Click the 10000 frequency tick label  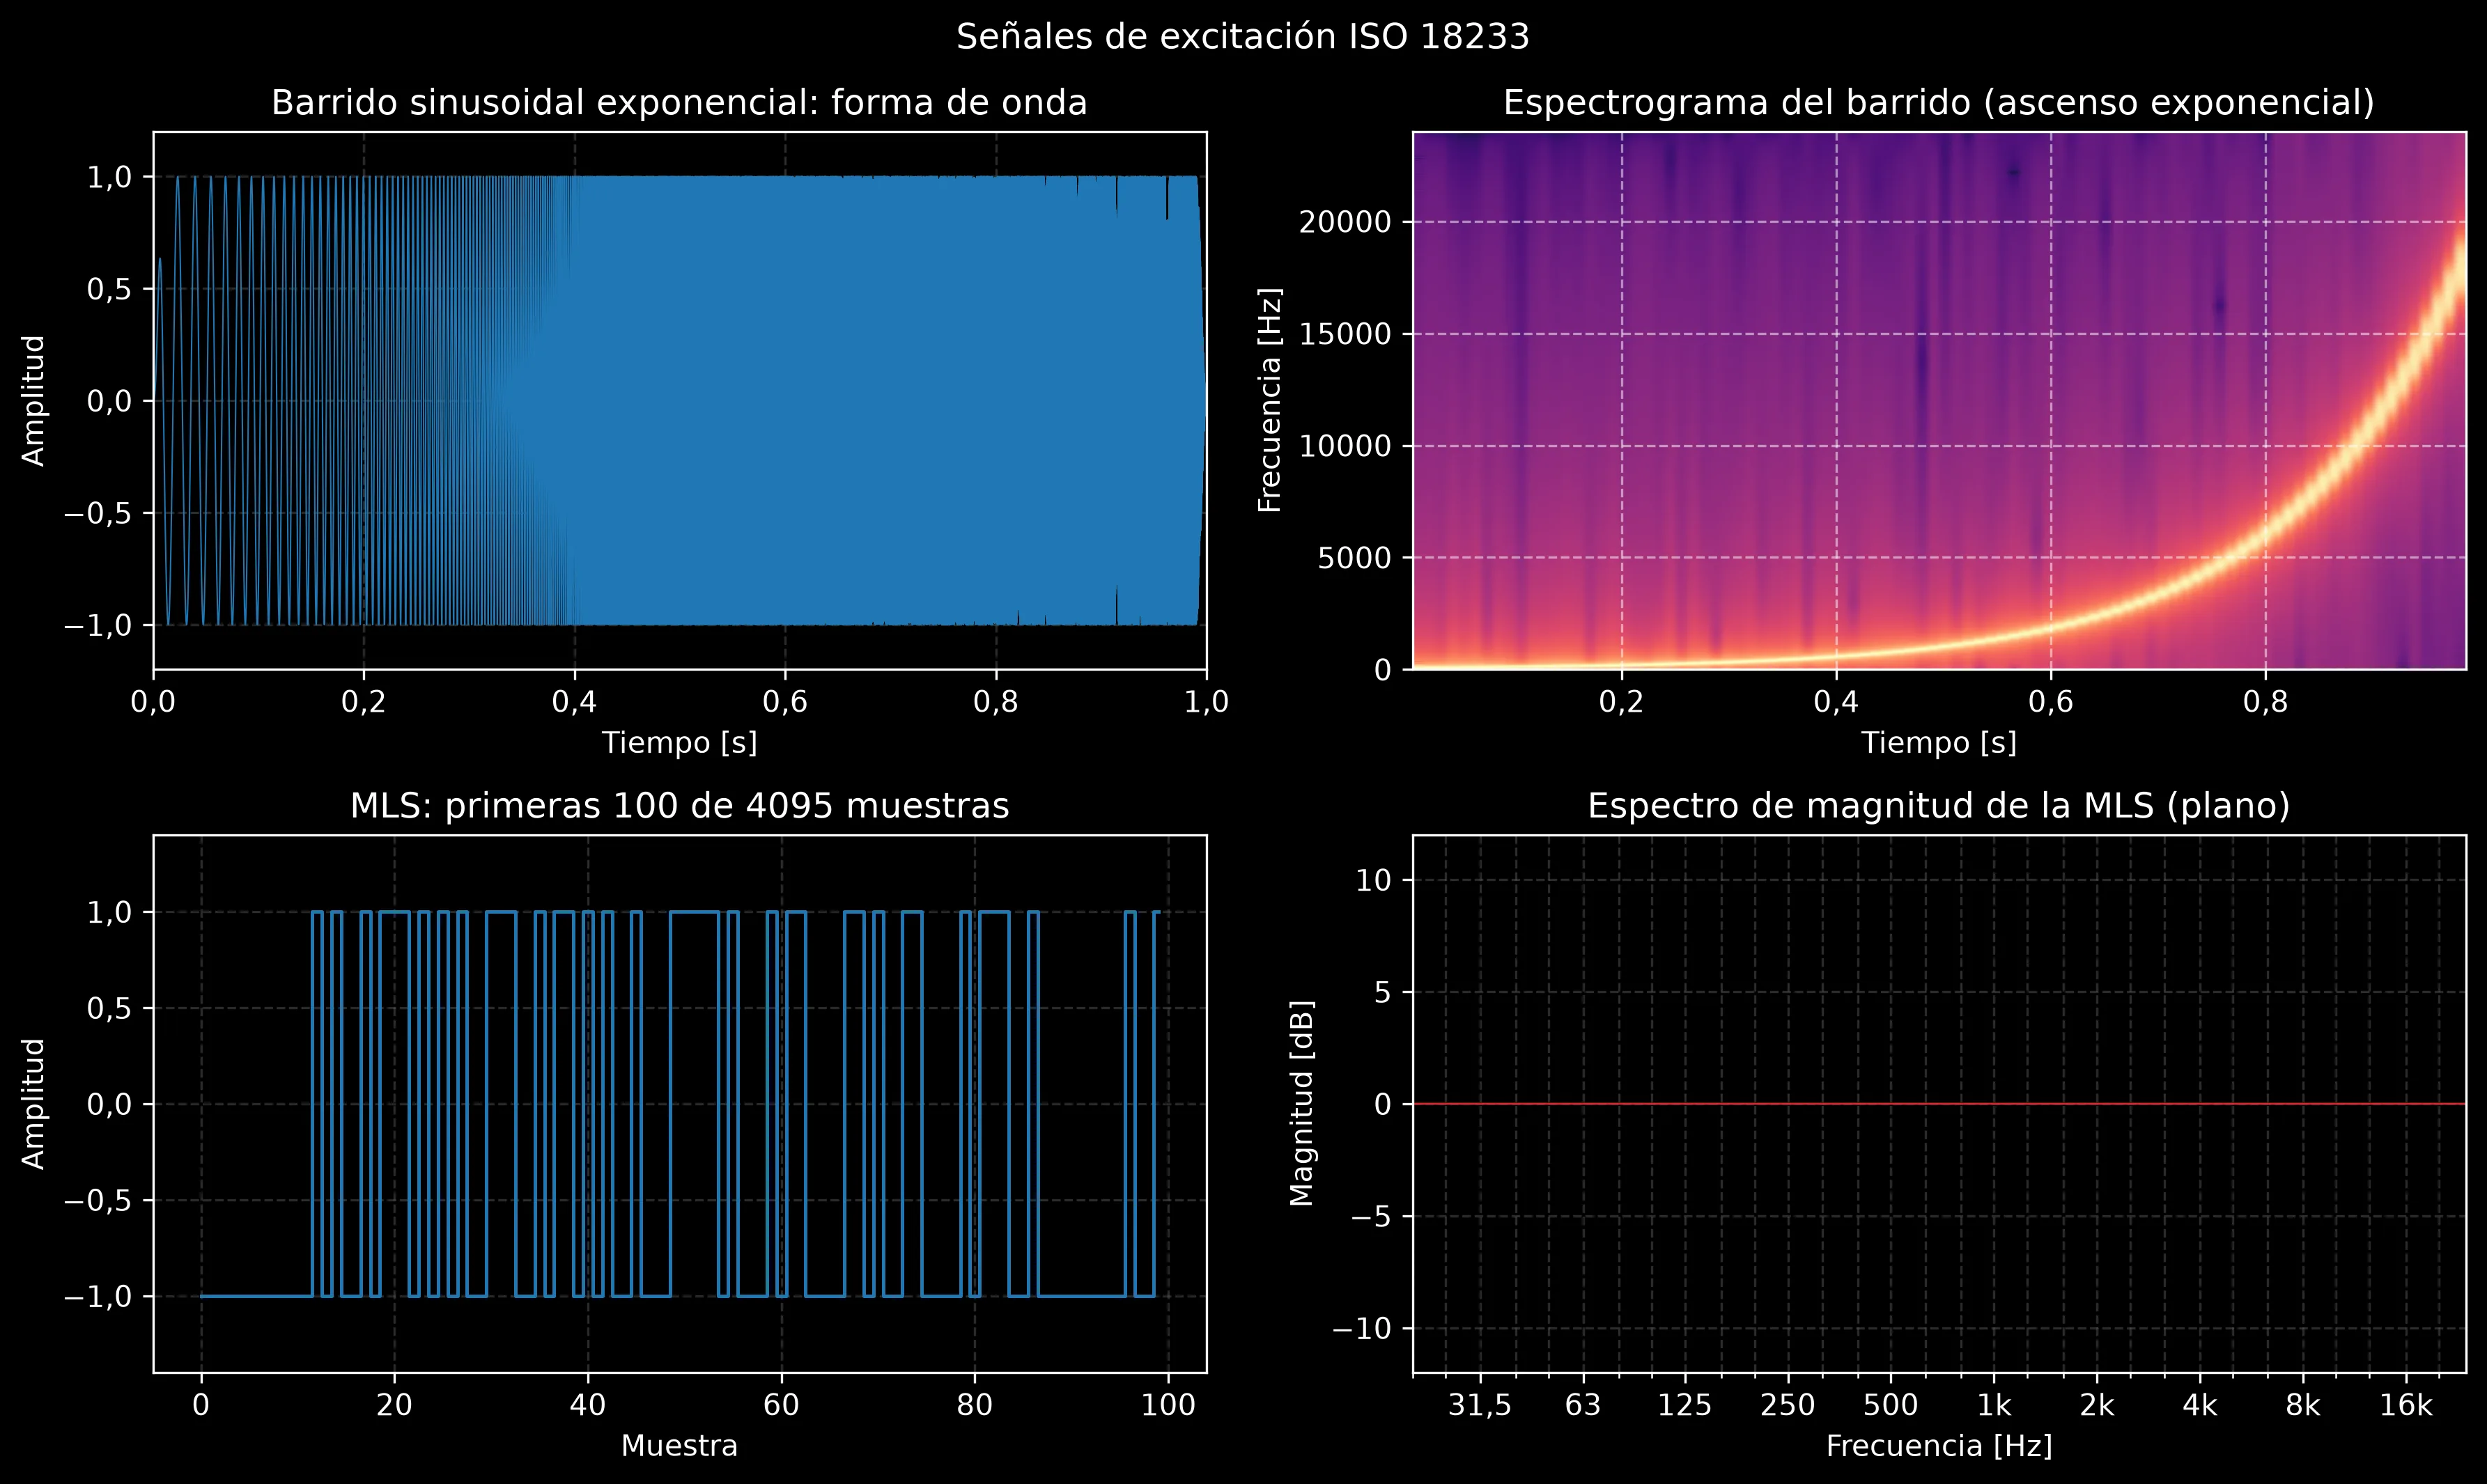coord(1345,446)
